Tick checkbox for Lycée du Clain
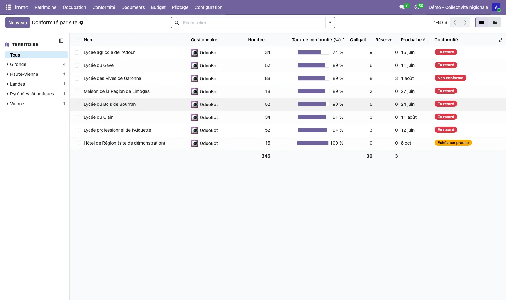 (77, 117)
